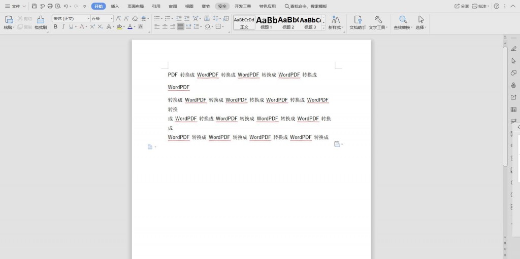Image resolution: width=520 pixels, height=259 pixels.
Task: Click the Find and Replace (查找替换) magnifier
Action: click(403, 19)
